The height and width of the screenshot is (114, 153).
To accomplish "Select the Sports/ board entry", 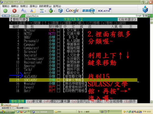I will pos(30,66).
